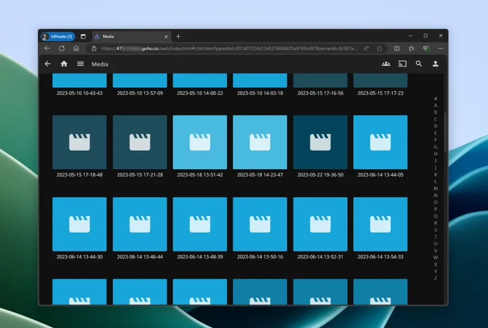Minimize the browser window
Screen dimensions: 488x328
point(411,36)
